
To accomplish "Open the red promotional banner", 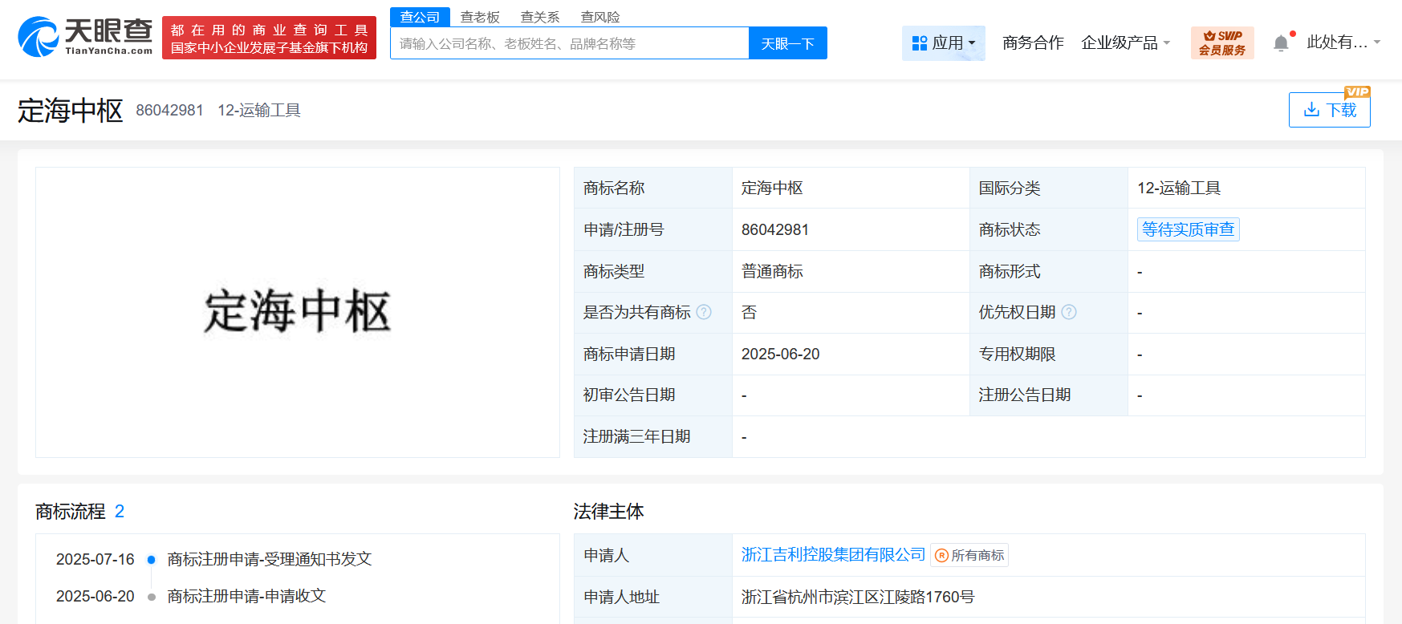I will coord(269,38).
